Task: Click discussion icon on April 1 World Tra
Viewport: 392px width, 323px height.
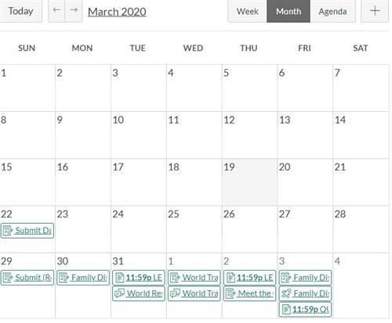Action: [x=176, y=293]
